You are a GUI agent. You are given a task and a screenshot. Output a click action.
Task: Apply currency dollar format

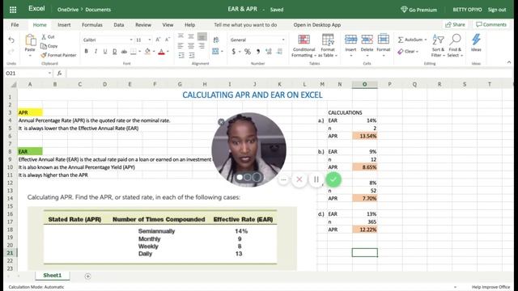[x=234, y=52]
